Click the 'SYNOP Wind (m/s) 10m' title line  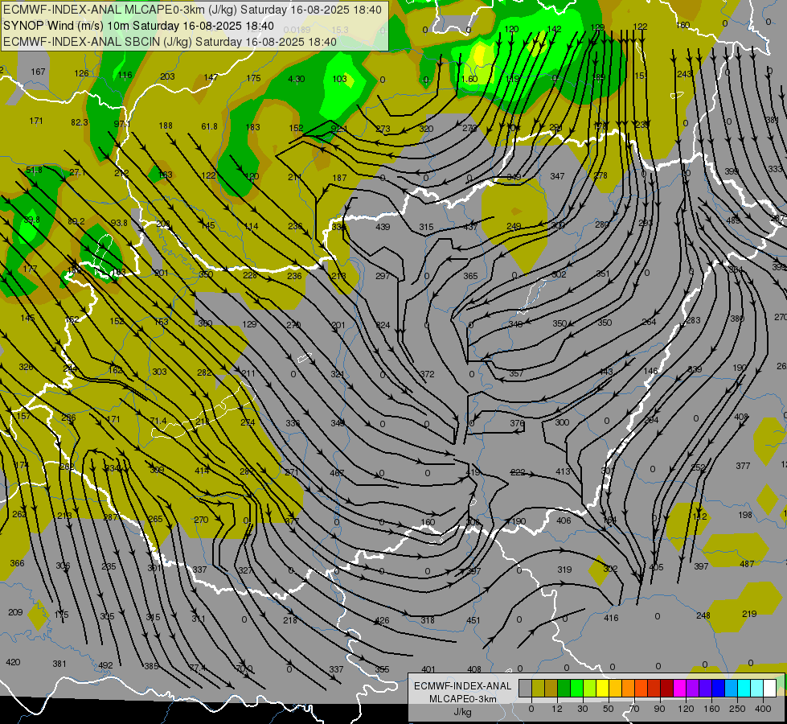coord(138,26)
